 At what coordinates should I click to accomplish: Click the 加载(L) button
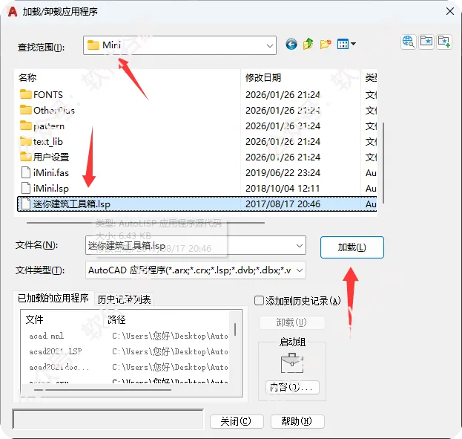(352, 247)
